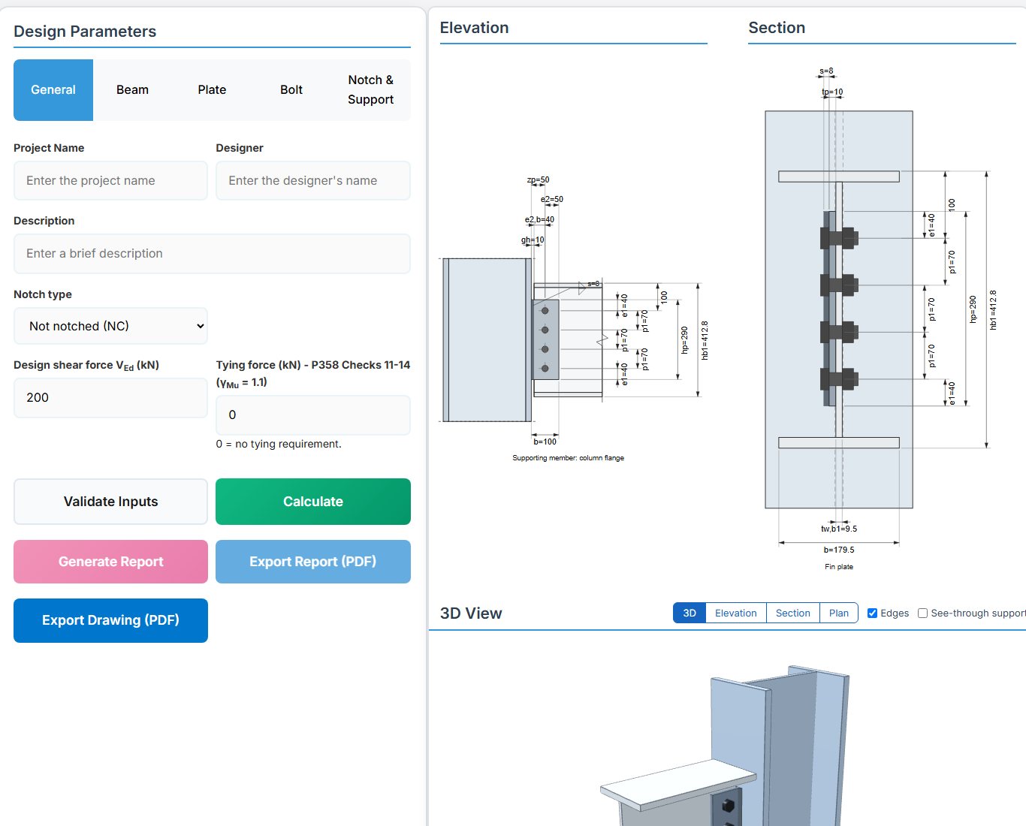Screen dimensions: 1026x826
Task: Click the 'tw,b1=9.5' dimension label
Action: pyautogui.click(x=839, y=529)
